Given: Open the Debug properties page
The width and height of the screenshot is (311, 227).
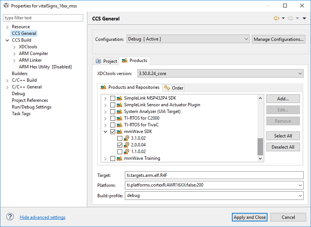Looking at the screenshot, I should pos(18,94).
